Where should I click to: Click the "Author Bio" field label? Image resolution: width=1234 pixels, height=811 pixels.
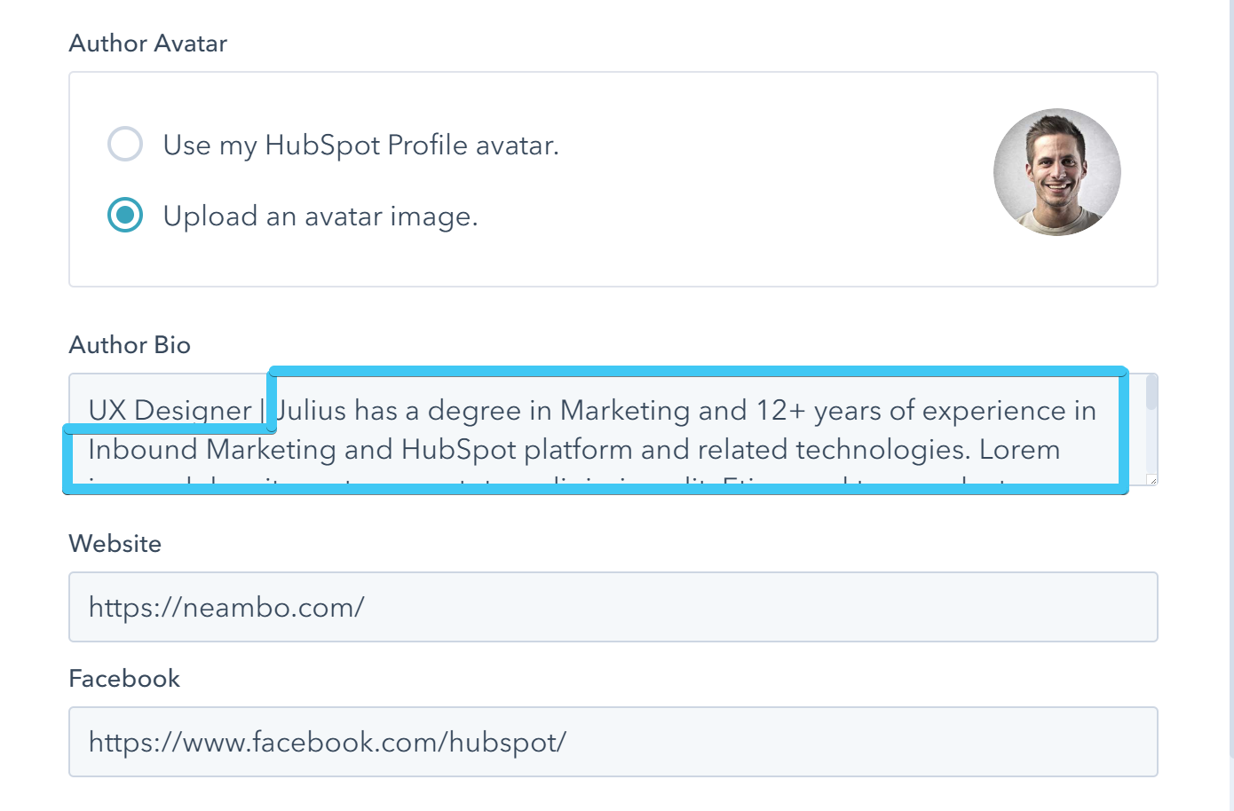coord(130,345)
